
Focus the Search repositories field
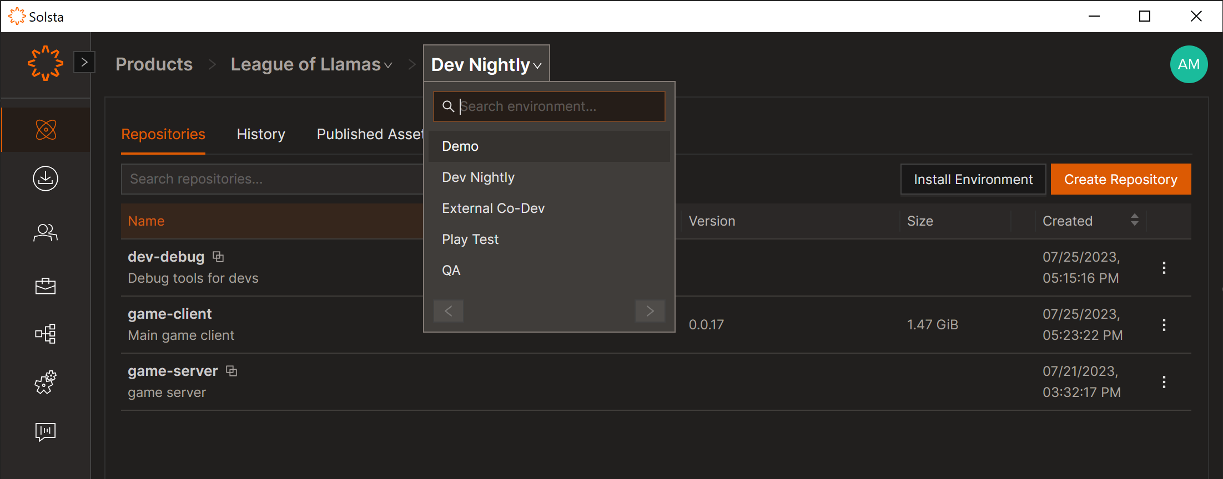(272, 179)
